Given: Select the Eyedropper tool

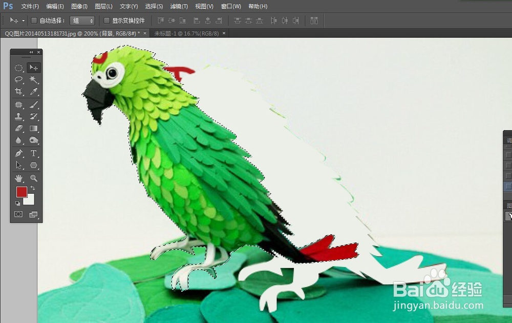Looking at the screenshot, I should (34, 92).
